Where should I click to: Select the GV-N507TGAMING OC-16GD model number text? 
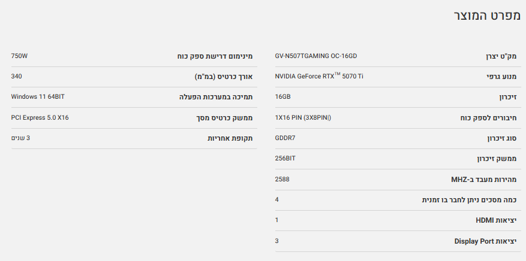(x=315, y=56)
